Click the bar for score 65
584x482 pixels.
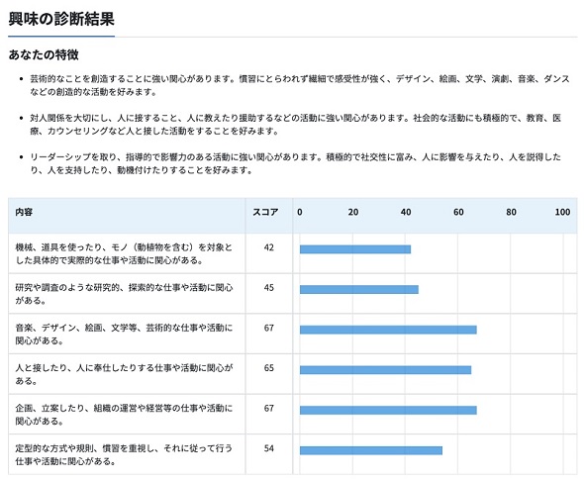point(385,370)
